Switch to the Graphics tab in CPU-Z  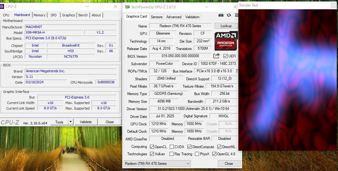tap(69, 15)
